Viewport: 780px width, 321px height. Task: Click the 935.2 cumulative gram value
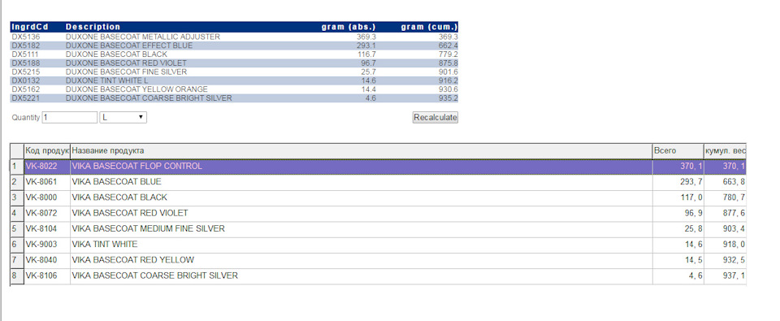(x=448, y=98)
